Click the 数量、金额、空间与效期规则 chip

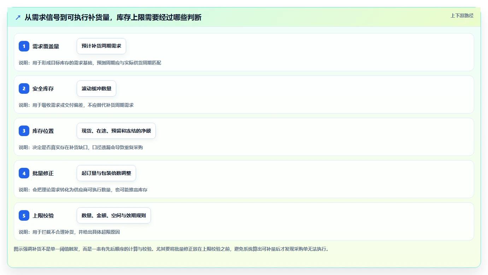(114, 215)
